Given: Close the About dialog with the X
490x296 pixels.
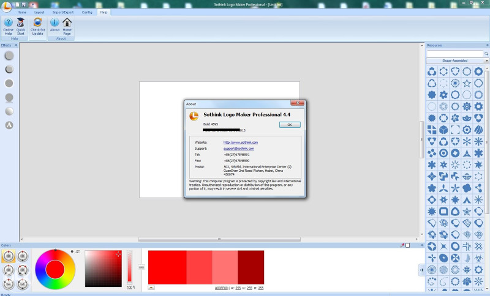Looking at the screenshot, I should (x=298, y=103).
